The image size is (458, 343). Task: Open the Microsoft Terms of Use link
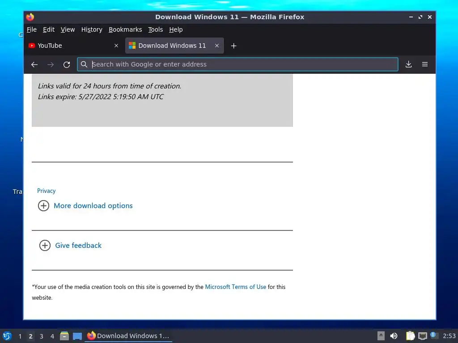pyautogui.click(x=235, y=287)
